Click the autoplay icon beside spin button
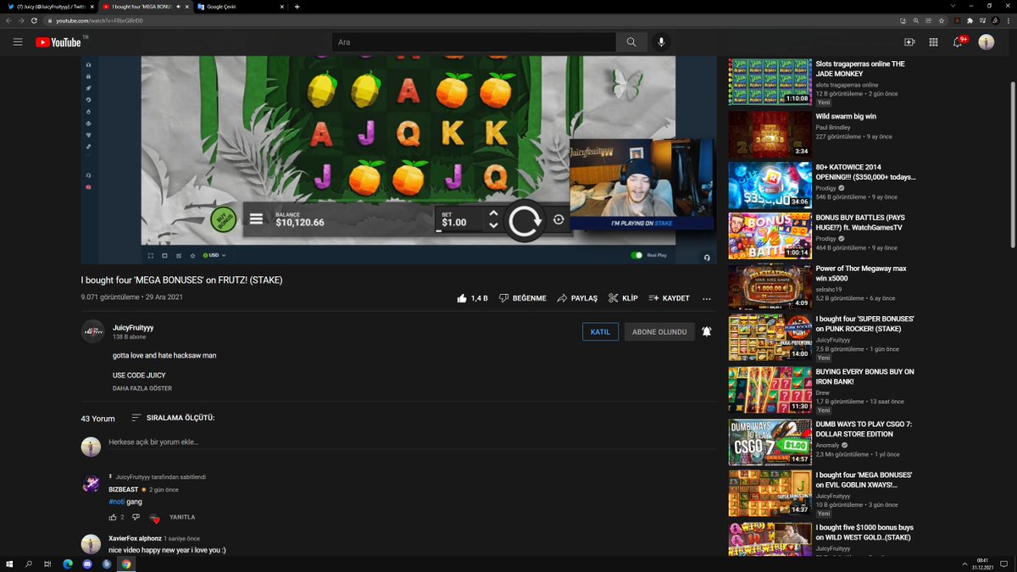The image size is (1017, 572). (x=559, y=219)
